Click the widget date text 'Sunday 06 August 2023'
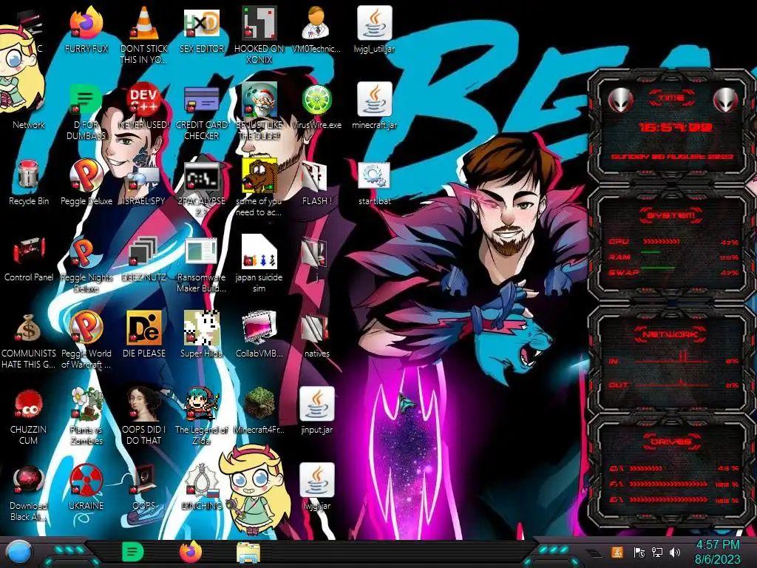This screenshot has width=757, height=568. [x=672, y=157]
